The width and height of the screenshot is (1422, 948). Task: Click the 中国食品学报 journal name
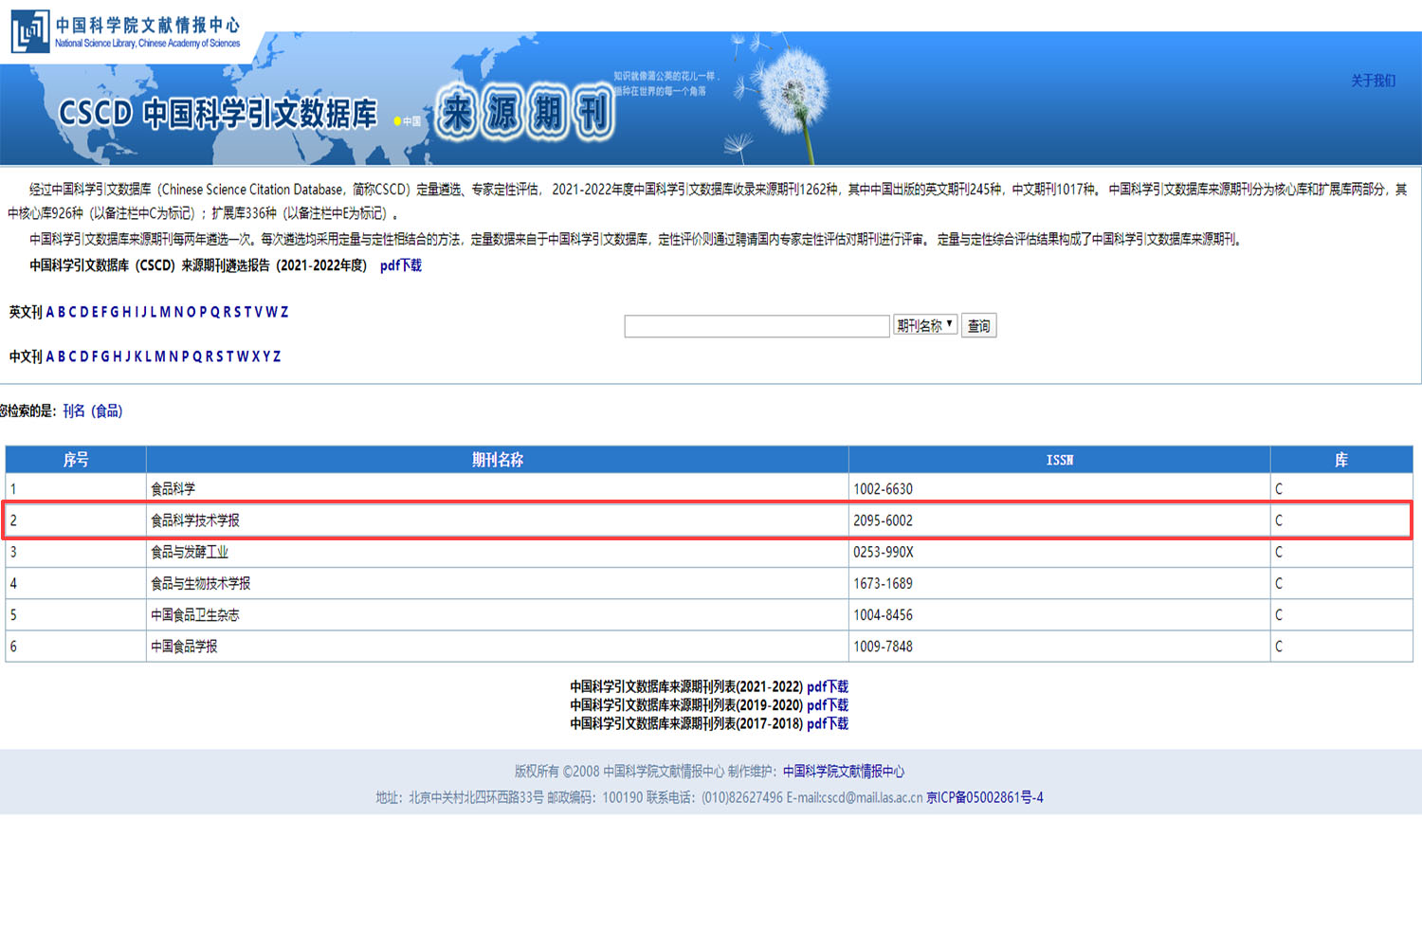point(184,647)
